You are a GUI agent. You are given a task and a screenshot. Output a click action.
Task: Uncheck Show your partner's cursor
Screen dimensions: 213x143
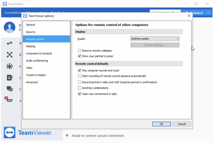tap(79, 56)
